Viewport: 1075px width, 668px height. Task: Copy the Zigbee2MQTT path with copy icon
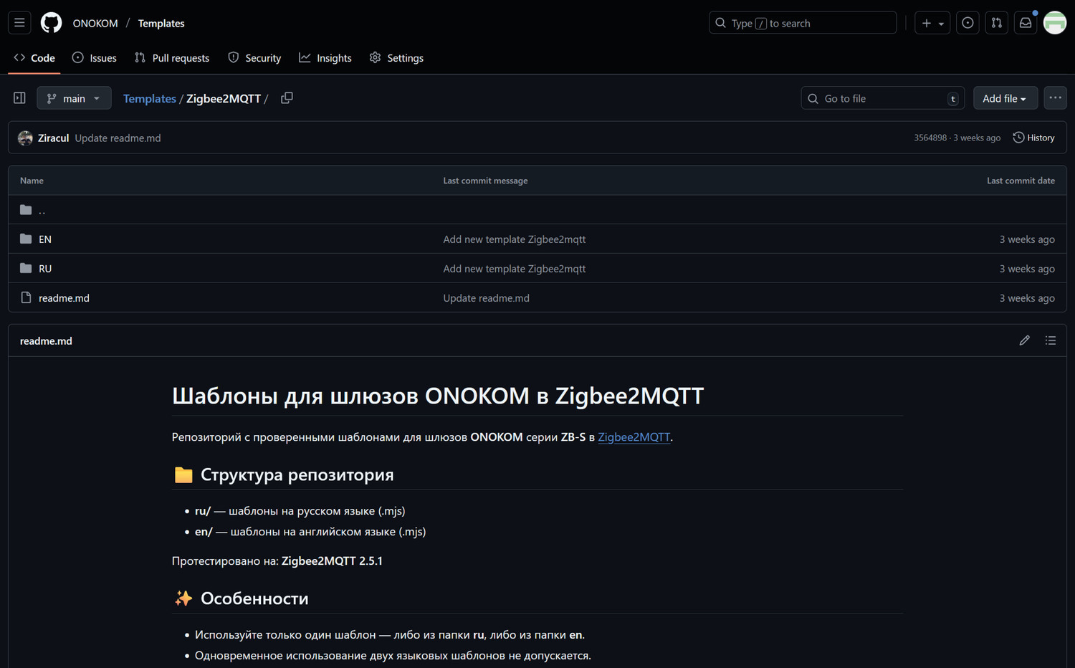click(x=287, y=98)
